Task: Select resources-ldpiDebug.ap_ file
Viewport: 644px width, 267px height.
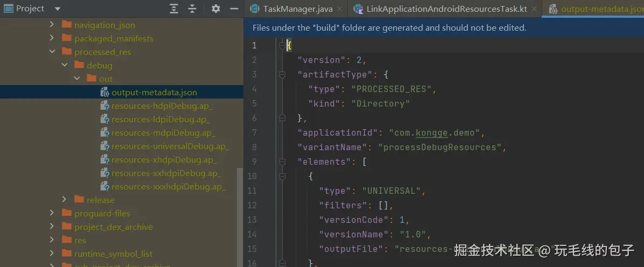Action: pos(160,120)
